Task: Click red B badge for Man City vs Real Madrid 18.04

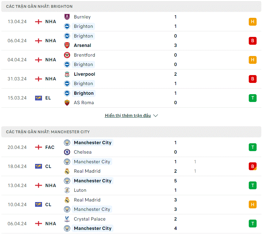Action: coord(253,166)
